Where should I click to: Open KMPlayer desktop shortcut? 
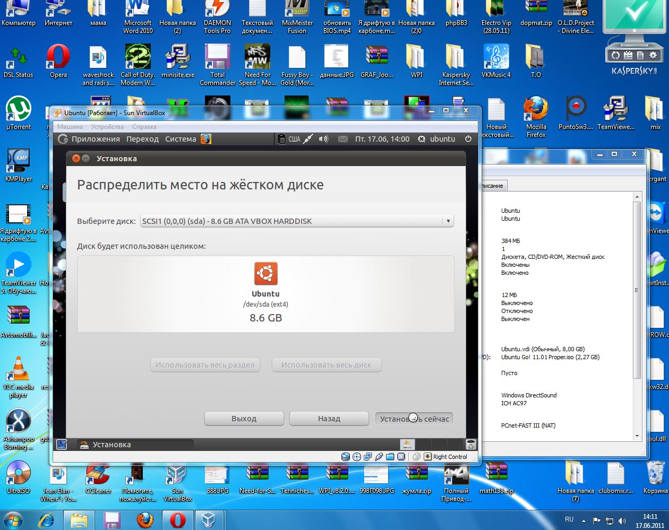click(19, 165)
